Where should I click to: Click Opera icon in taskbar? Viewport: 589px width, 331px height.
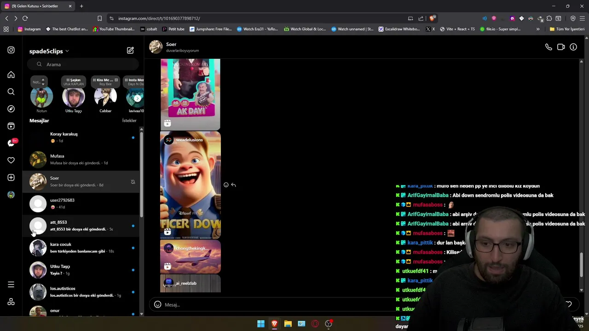(x=315, y=324)
